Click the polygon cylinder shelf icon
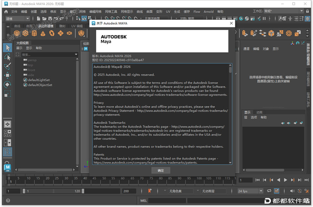The image size is (313, 207). pos(34,33)
